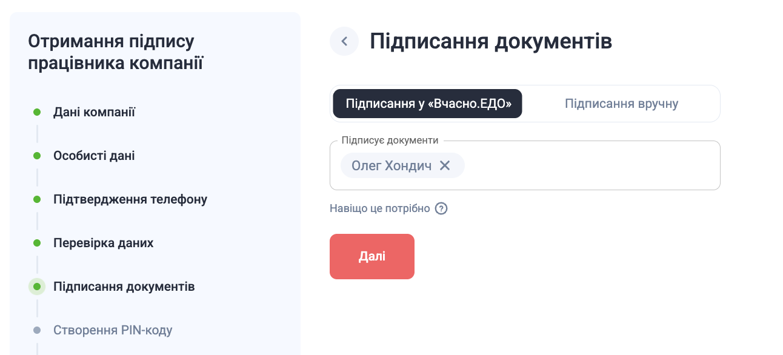Go to the «Дані компанії» step
The width and height of the screenshot is (783, 355).
[x=94, y=112]
